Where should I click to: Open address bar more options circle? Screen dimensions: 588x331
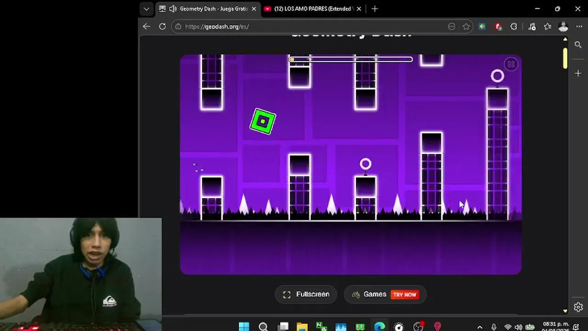(x=452, y=27)
